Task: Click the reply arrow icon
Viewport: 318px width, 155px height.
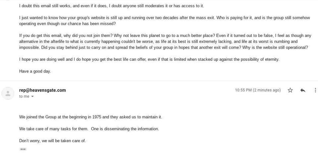Action: coord(302,90)
